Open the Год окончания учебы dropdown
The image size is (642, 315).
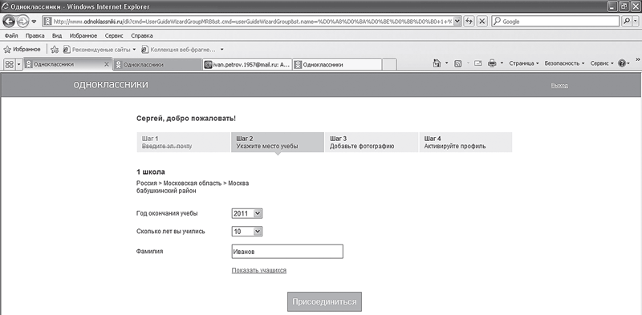coord(247,213)
